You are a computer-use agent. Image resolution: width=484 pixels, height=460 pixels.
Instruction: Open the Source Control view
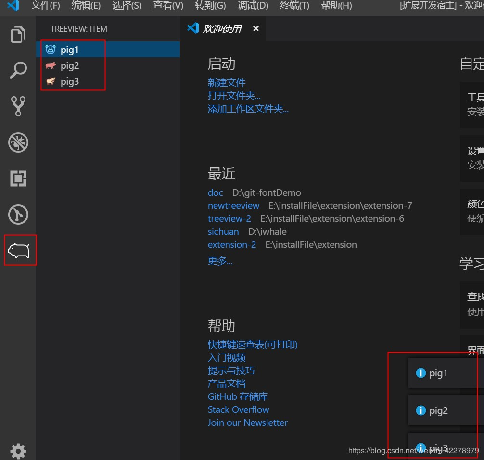(18, 106)
